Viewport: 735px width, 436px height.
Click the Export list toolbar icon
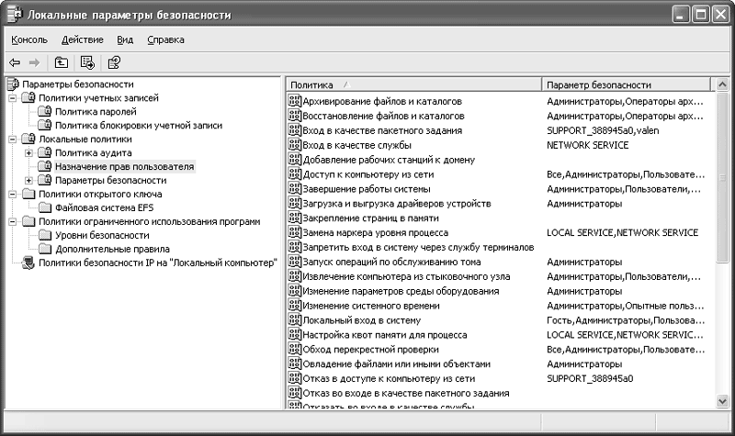(x=87, y=62)
